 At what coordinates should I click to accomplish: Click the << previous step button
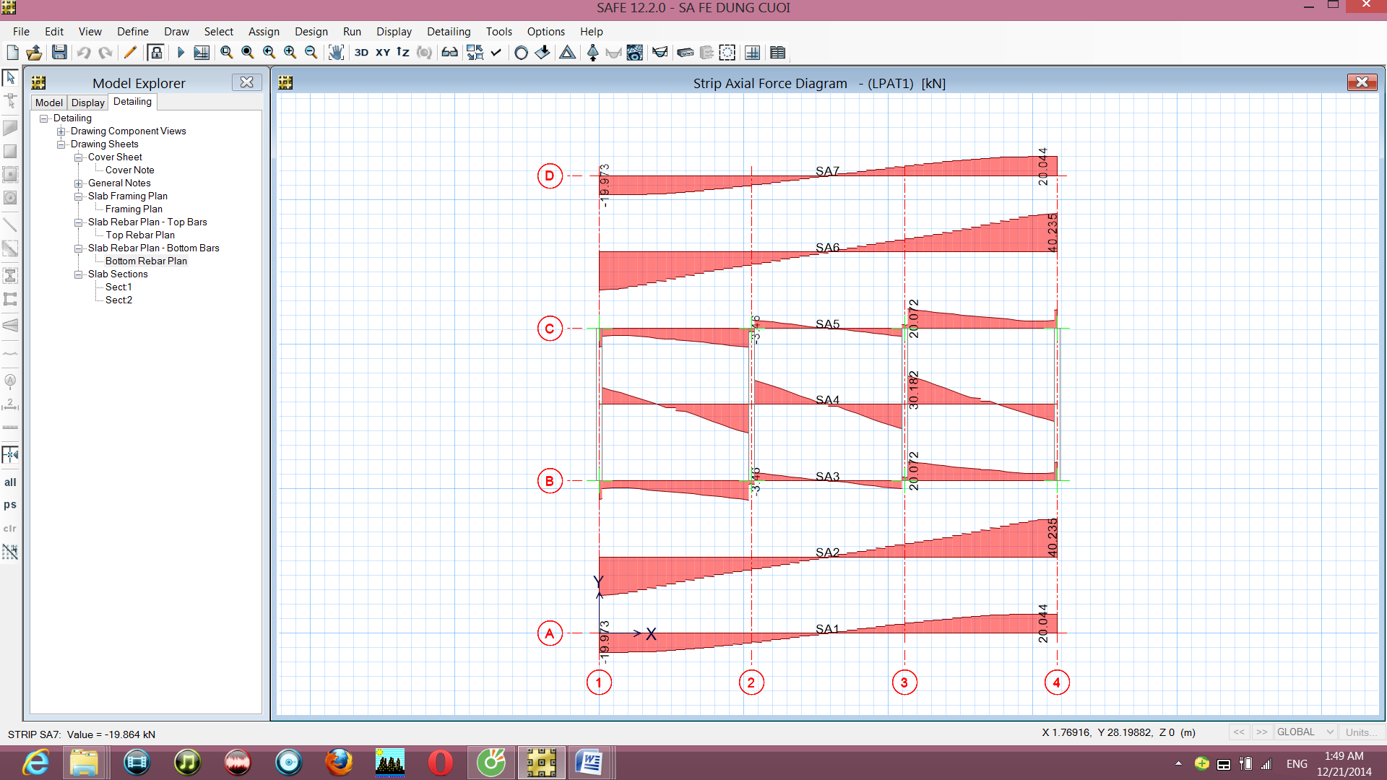(1240, 732)
